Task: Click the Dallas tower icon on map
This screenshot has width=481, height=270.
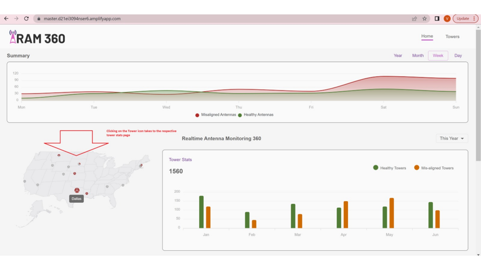Action: [x=77, y=190]
